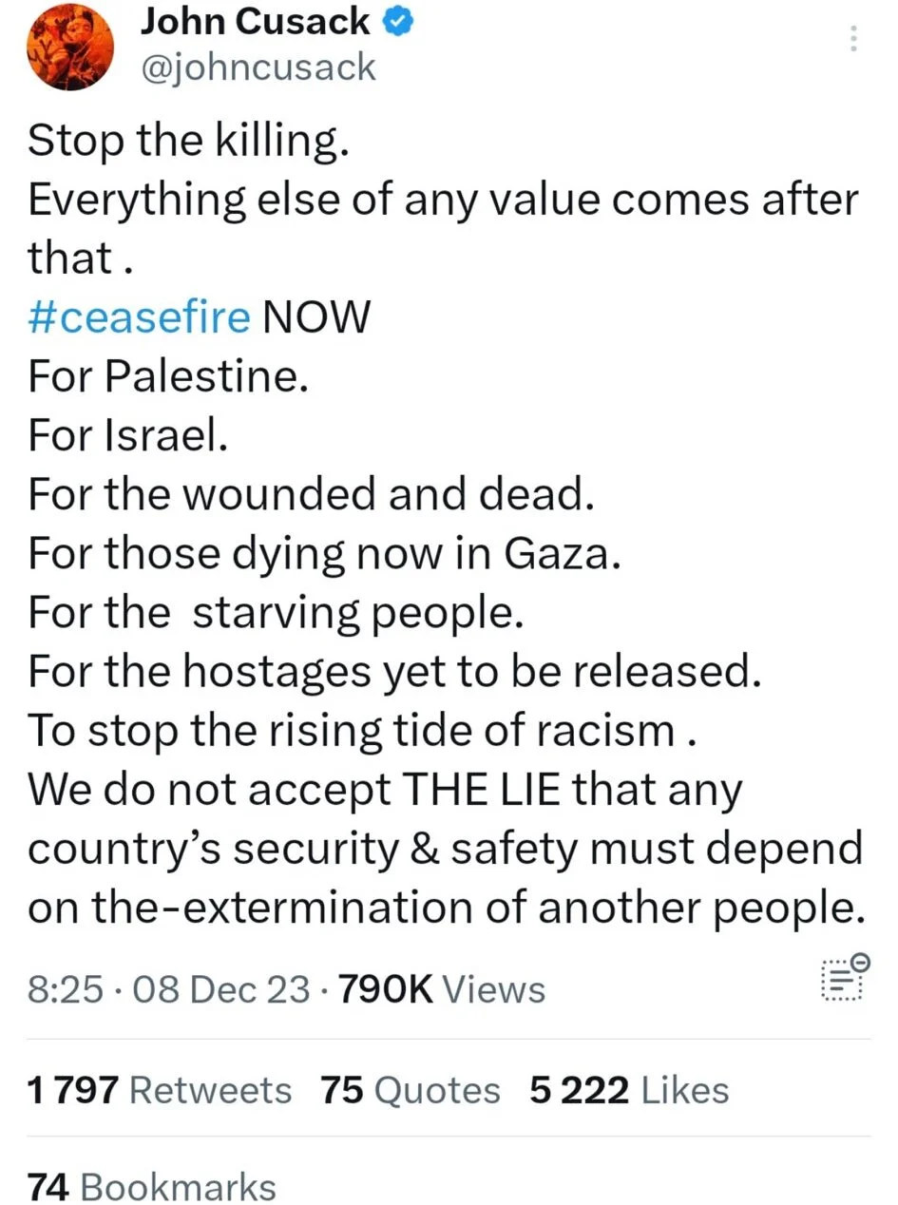
Task: Click "For the hostages yet to be released."
Action: [395, 672]
